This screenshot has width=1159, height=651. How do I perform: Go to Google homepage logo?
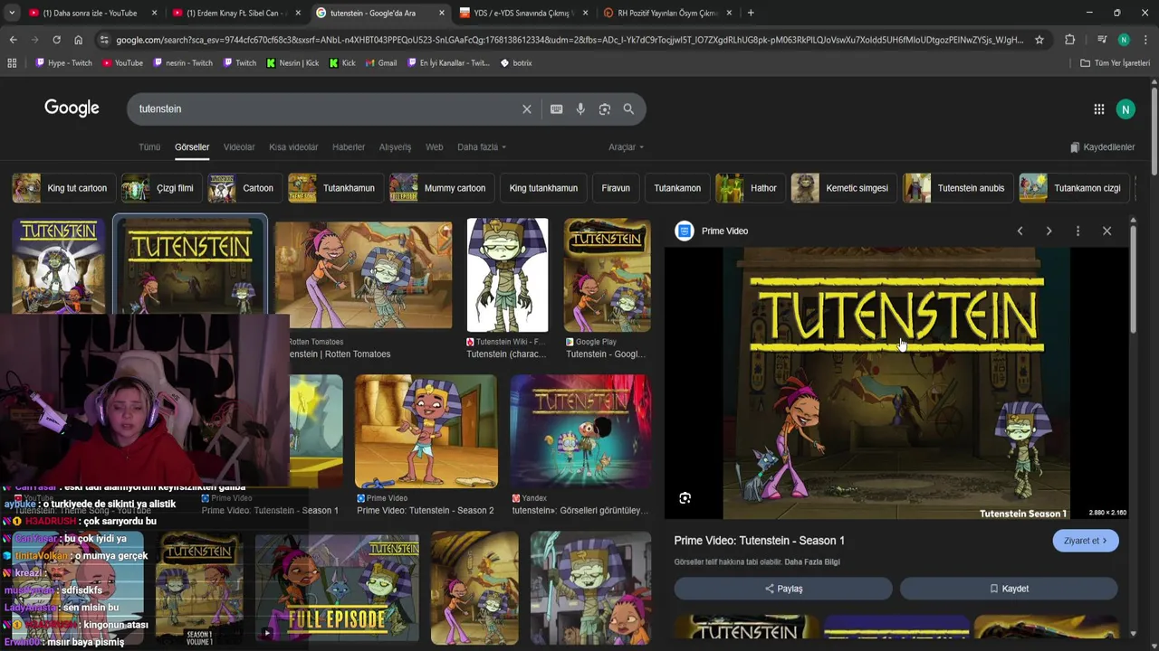pos(72,108)
